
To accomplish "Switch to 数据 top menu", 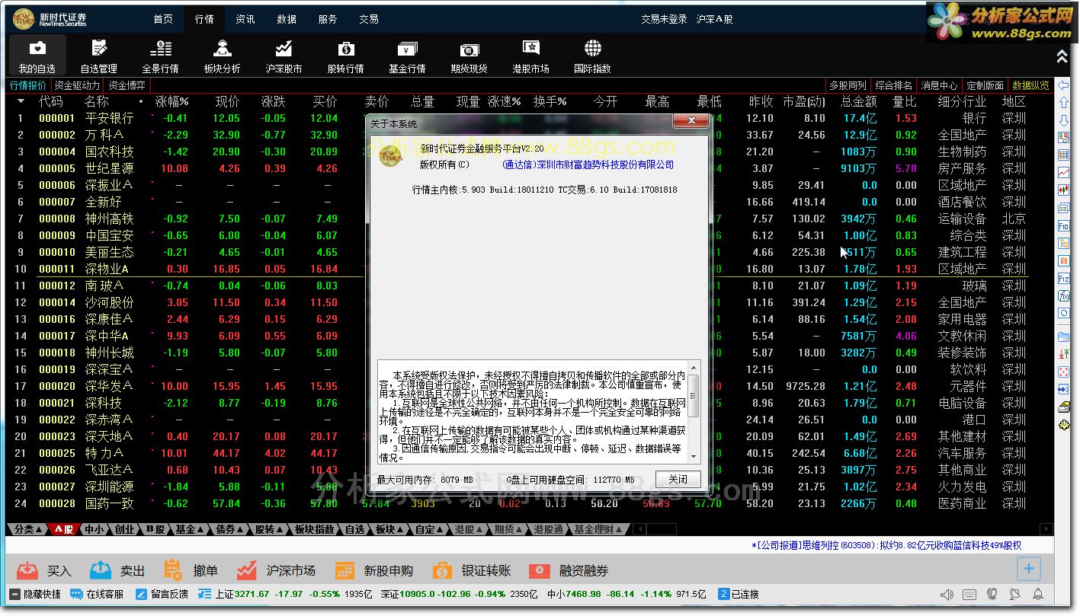I will pyautogui.click(x=287, y=19).
